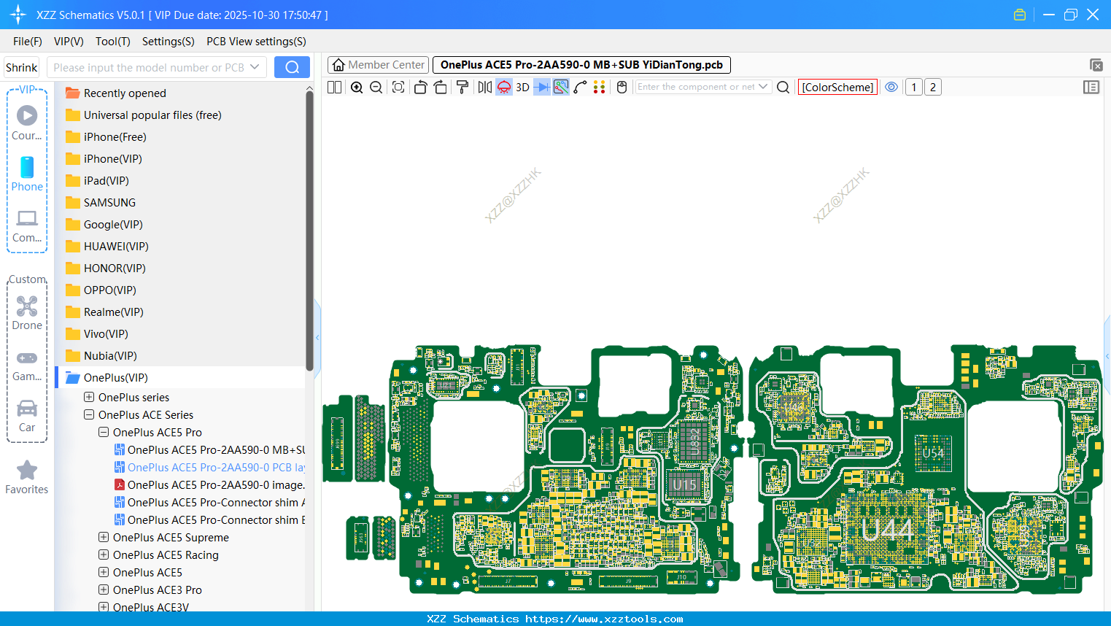Viewport: 1111px width, 626px height.
Task: Rotate the board counterclockwise
Action: click(x=420, y=87)
